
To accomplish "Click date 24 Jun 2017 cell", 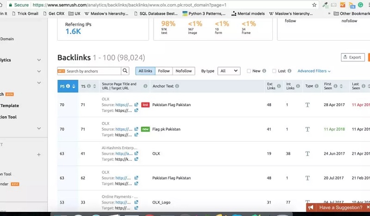I will pyautogui.click(x=334, y=153).
